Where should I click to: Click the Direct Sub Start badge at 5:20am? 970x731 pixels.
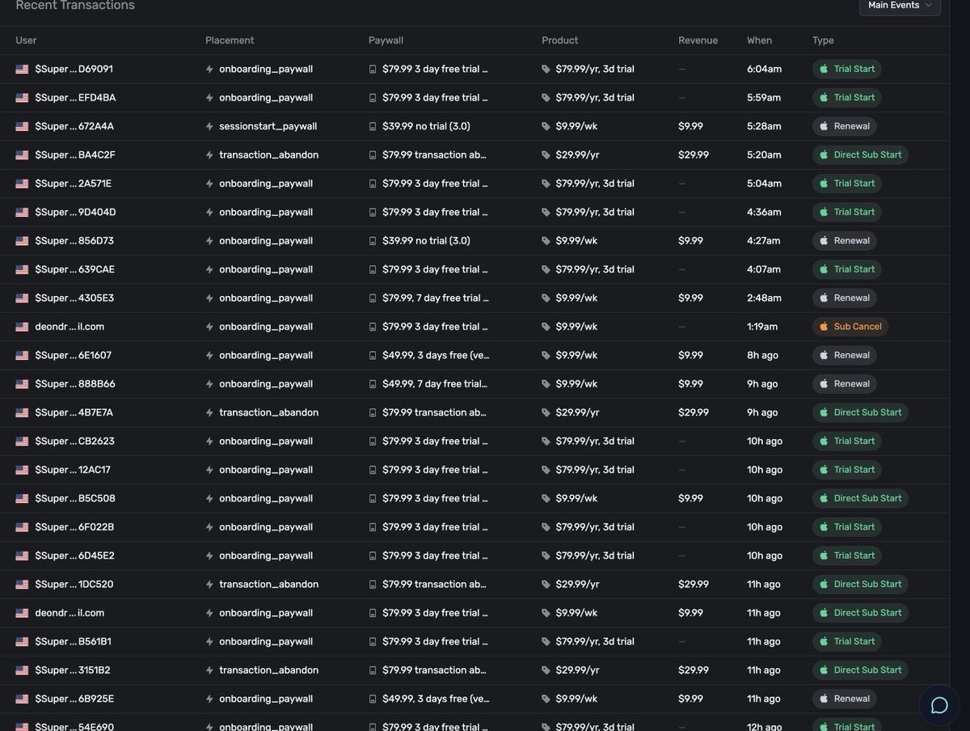[860, 154]
